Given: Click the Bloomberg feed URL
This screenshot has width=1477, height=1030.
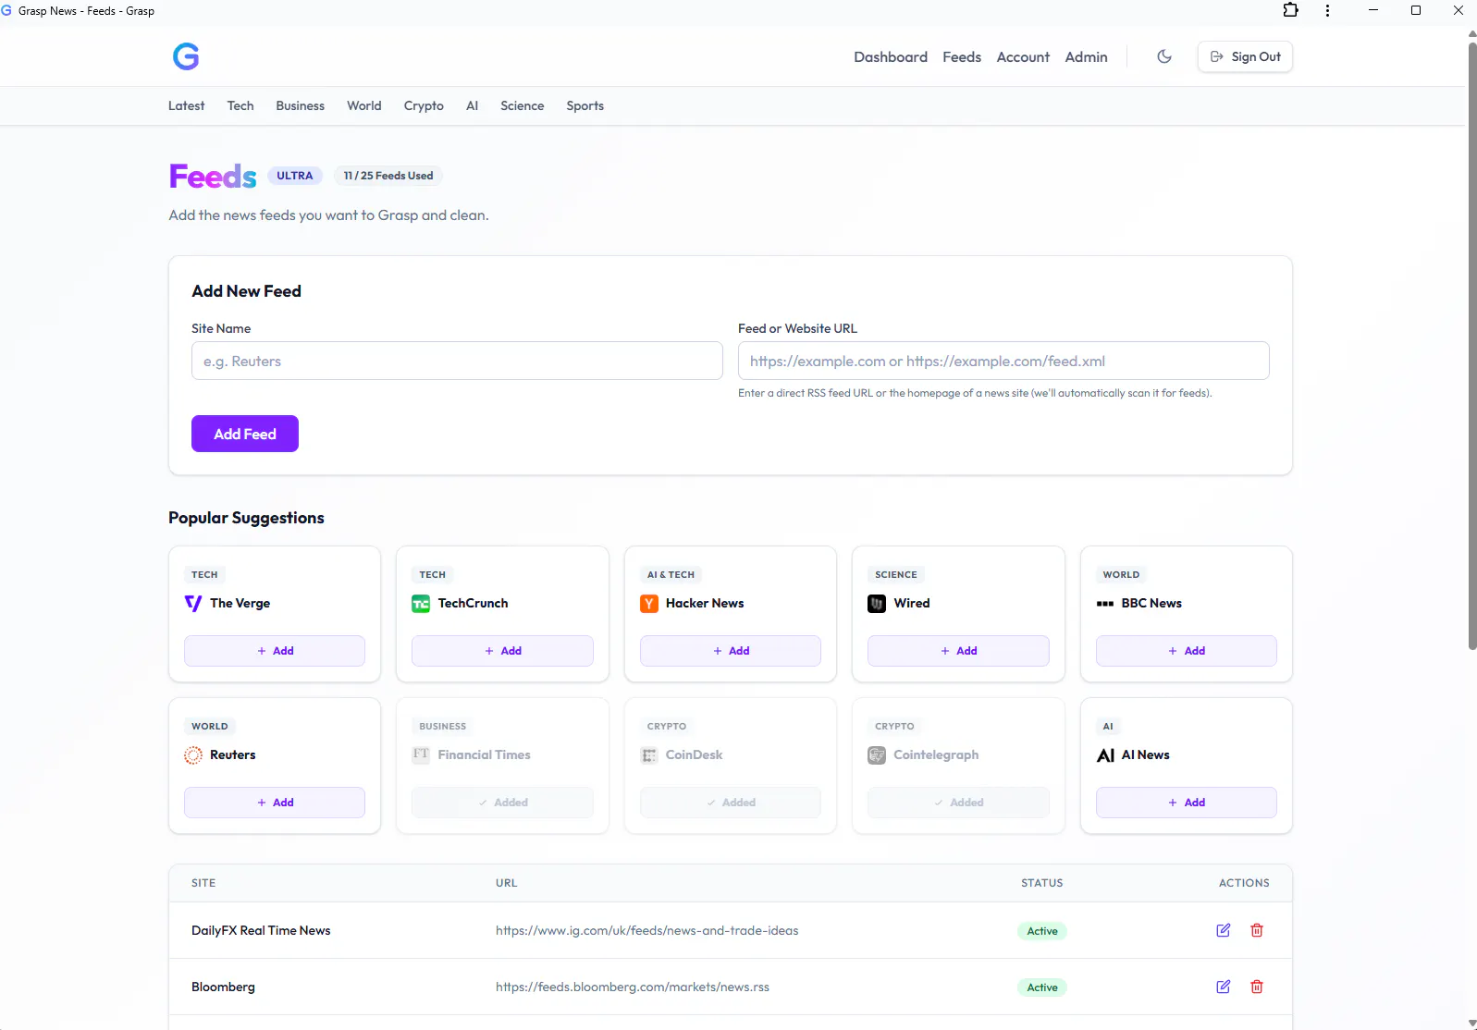Looking at the screenshot, I should tap(633, 987).
